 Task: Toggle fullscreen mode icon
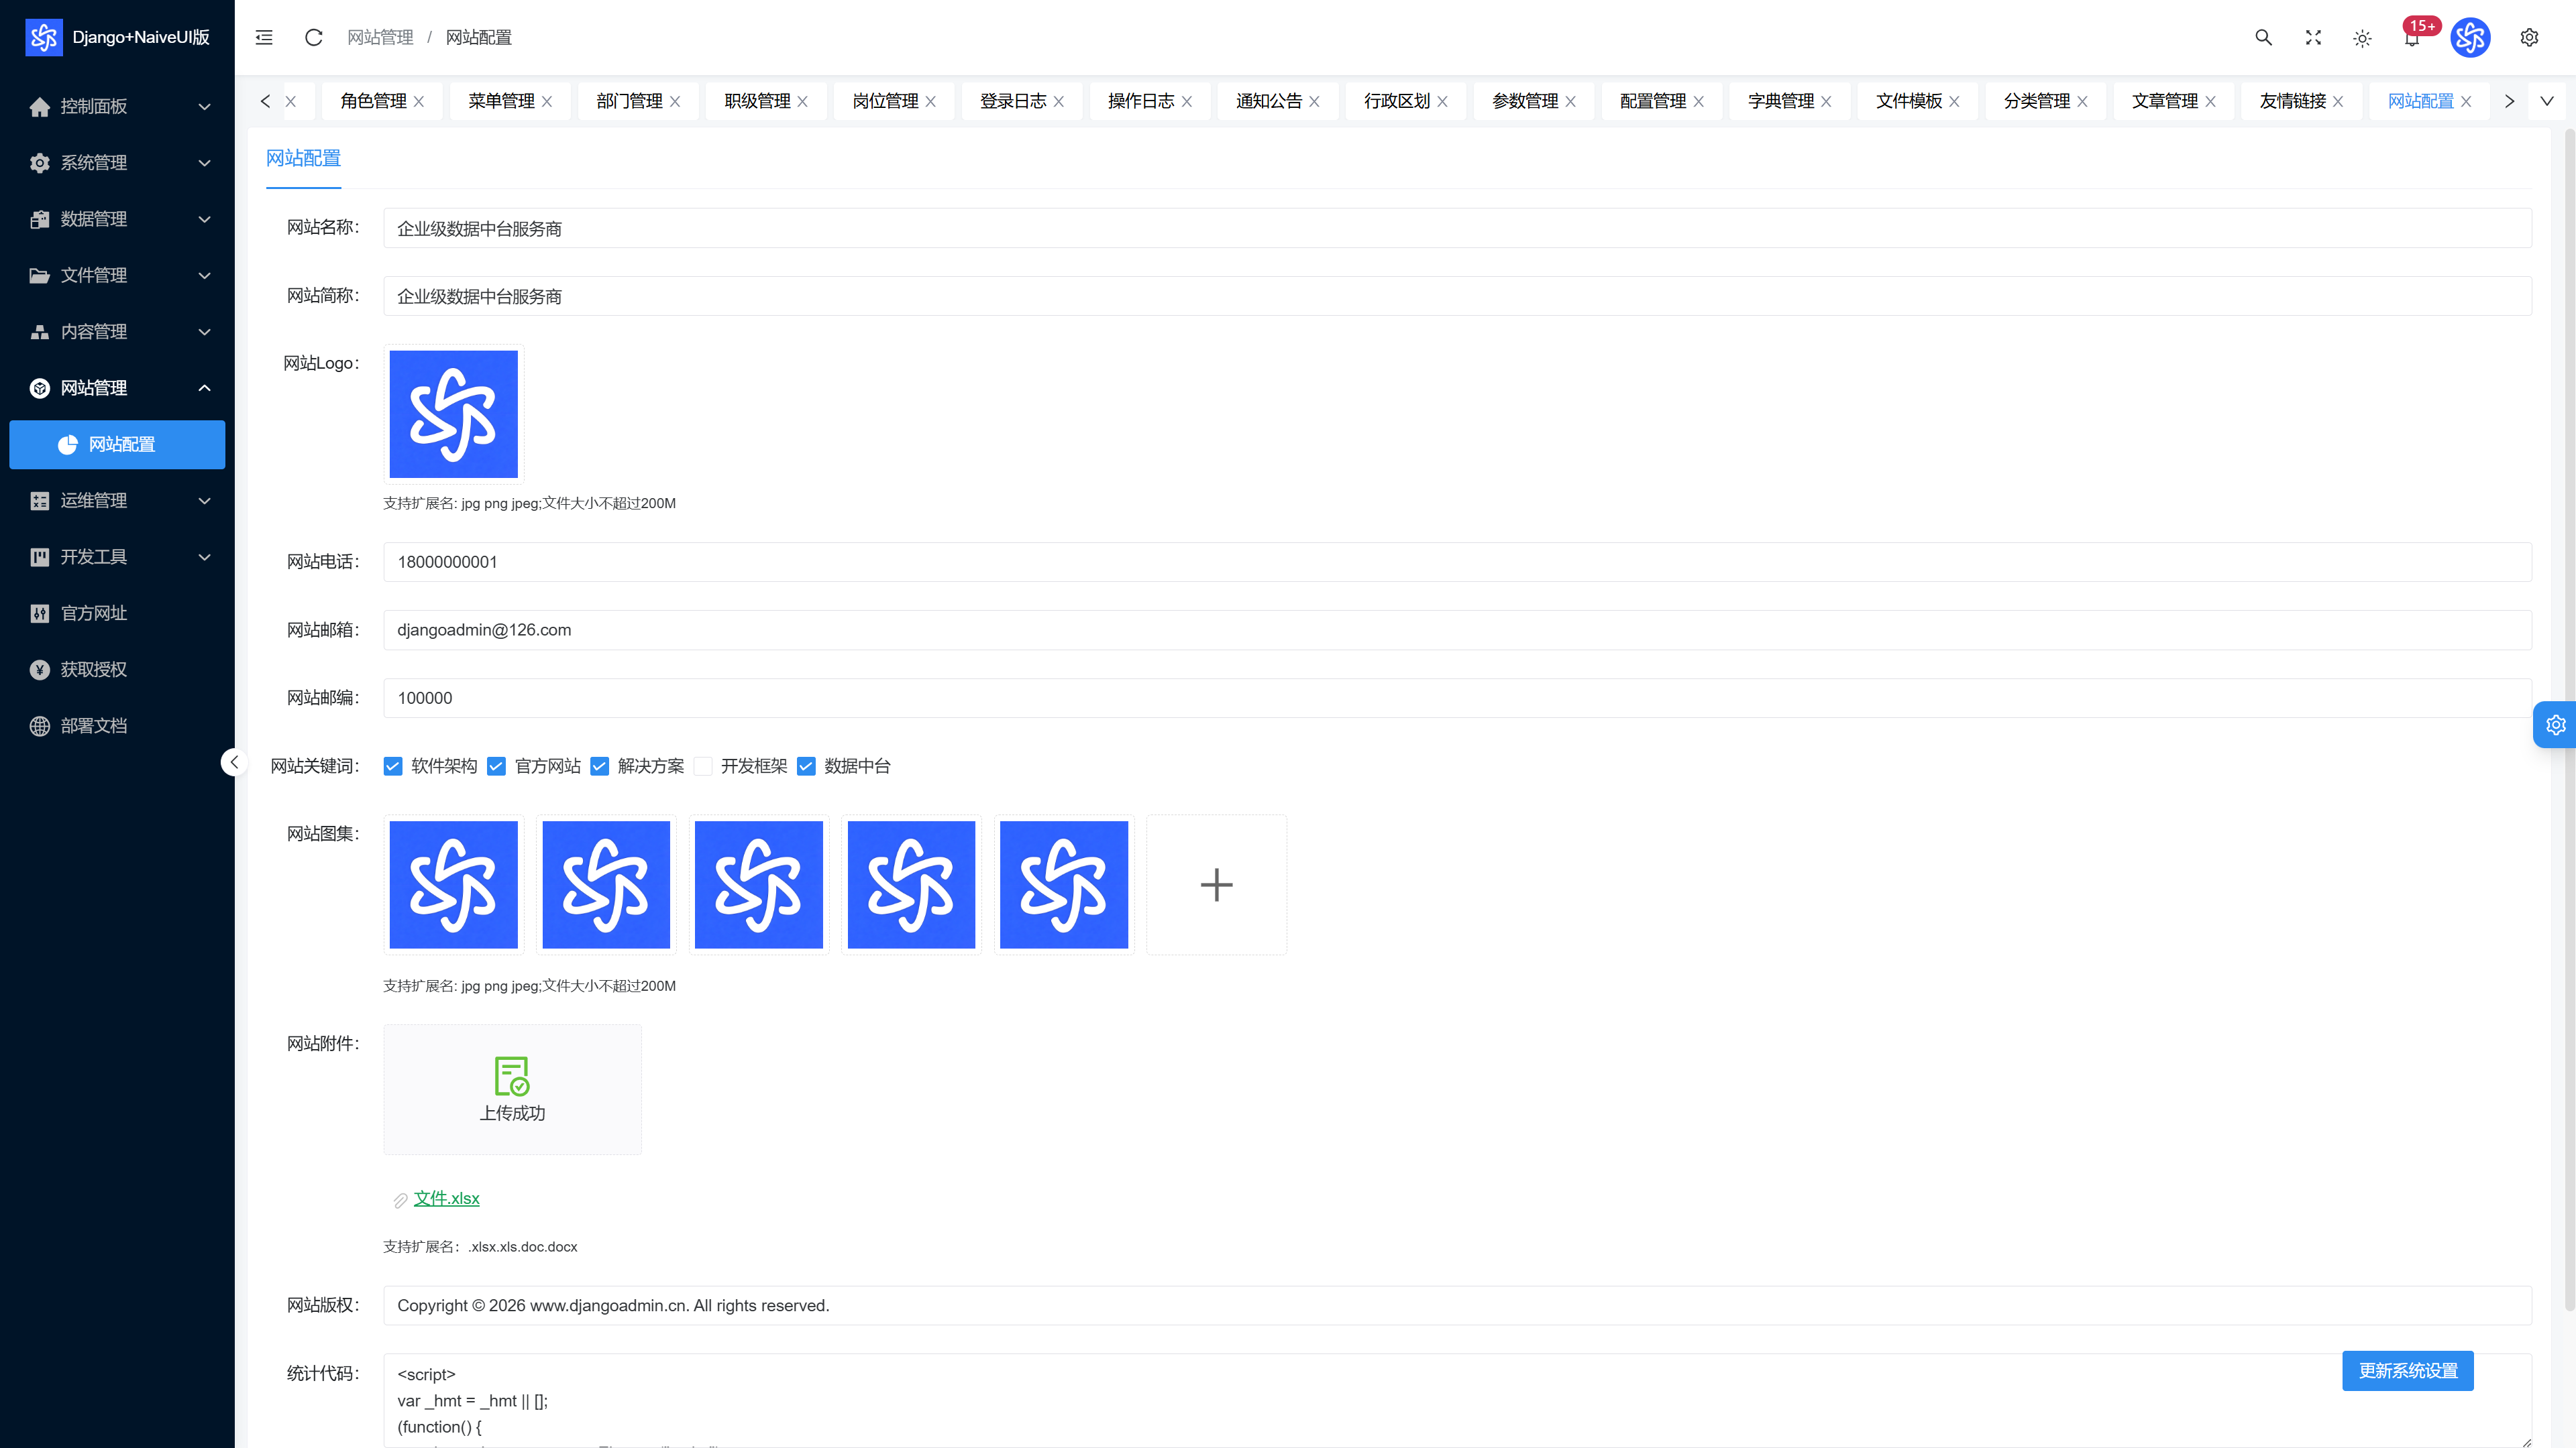click(x=2313, y=37)
